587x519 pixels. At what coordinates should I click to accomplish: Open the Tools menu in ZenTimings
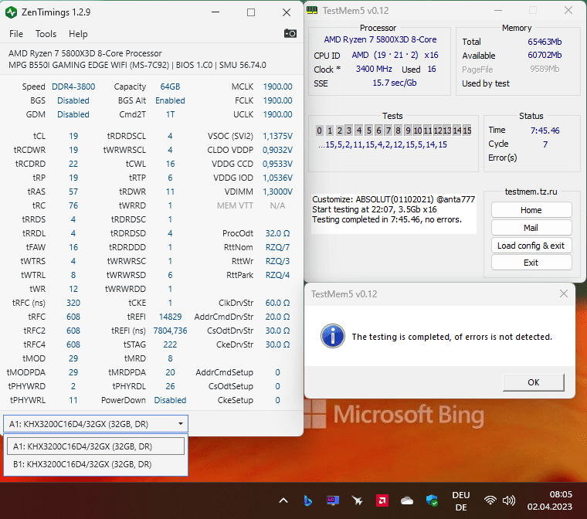click(x=46, y=34)
